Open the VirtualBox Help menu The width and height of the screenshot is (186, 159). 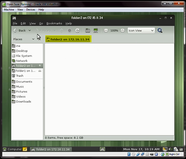point(41,9)
